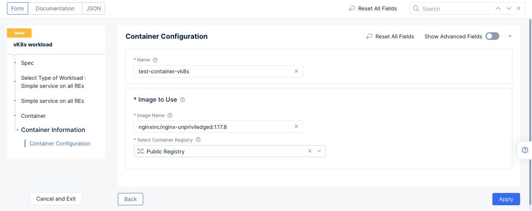Click the help icon next to Image Name

click(170, 115)
